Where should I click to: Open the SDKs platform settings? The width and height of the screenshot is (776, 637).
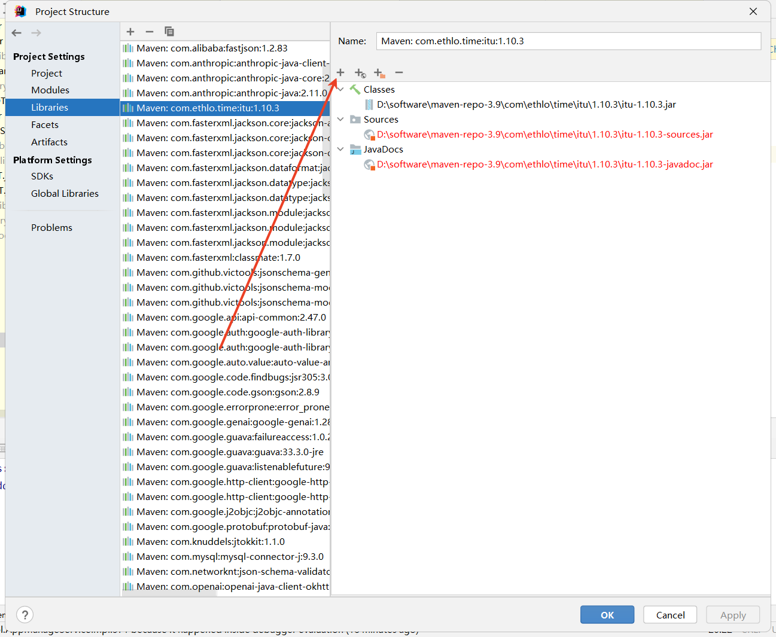coord(42,176)
